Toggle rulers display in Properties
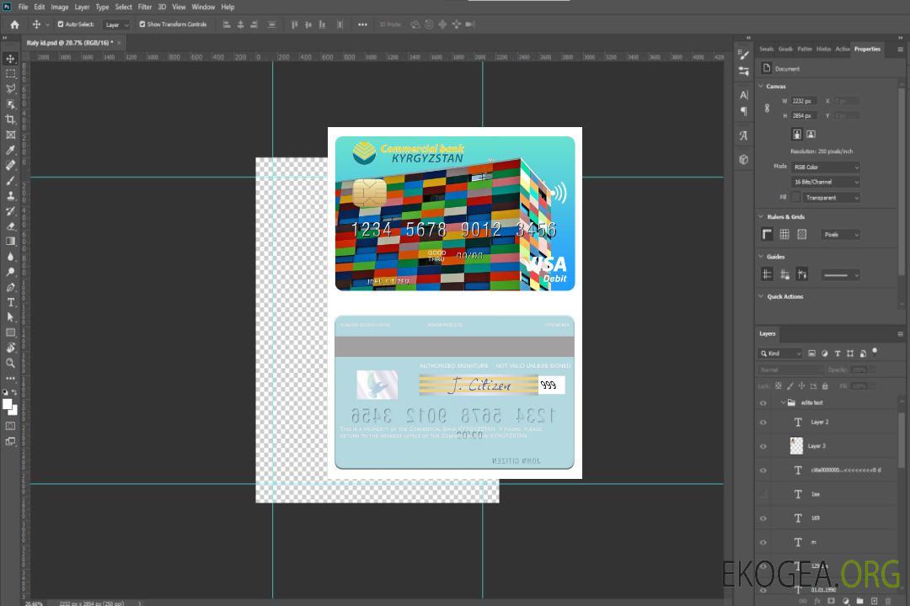The width and height of the screenshot is (910, 606). (767, 234)
